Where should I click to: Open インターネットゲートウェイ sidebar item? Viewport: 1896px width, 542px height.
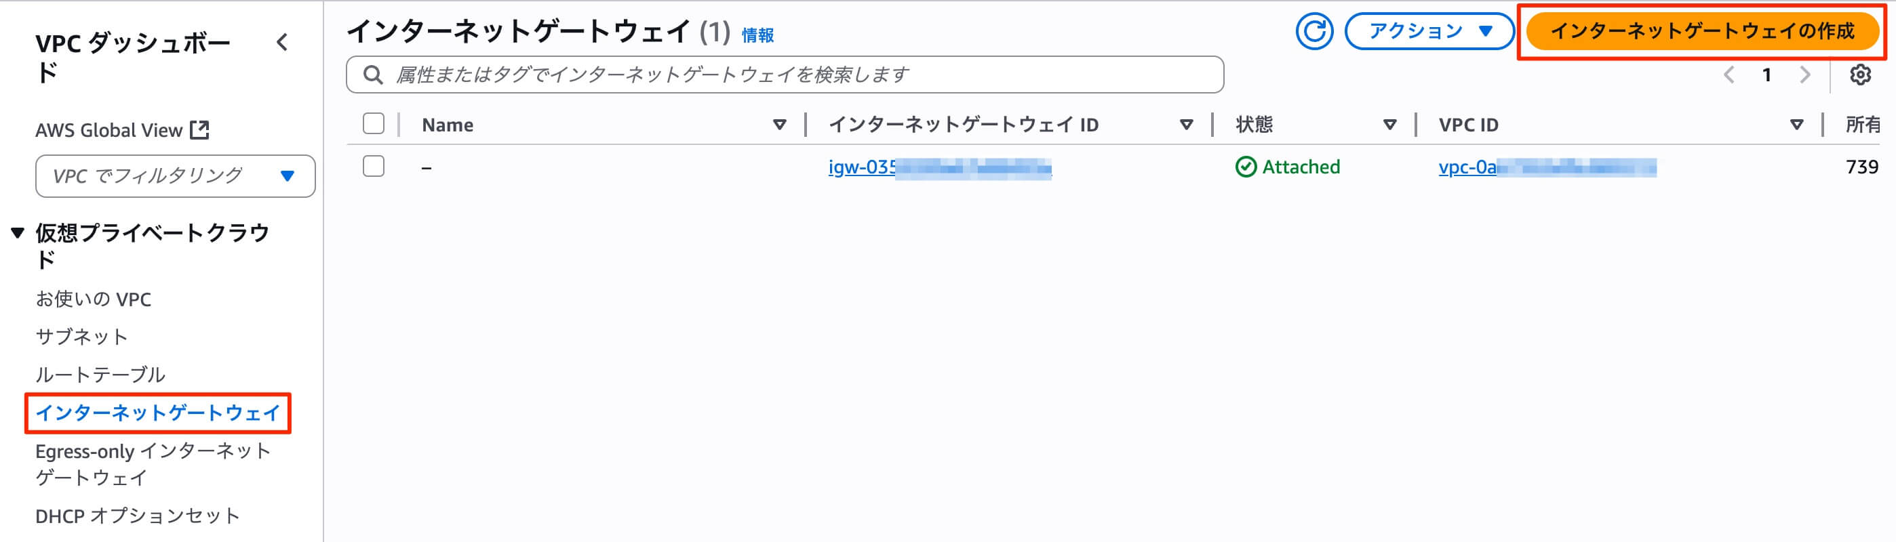click(x=158, y=413)
